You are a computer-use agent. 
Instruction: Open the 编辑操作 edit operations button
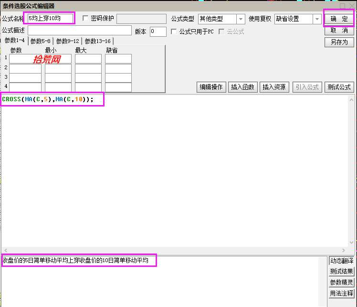click(211, 87)
